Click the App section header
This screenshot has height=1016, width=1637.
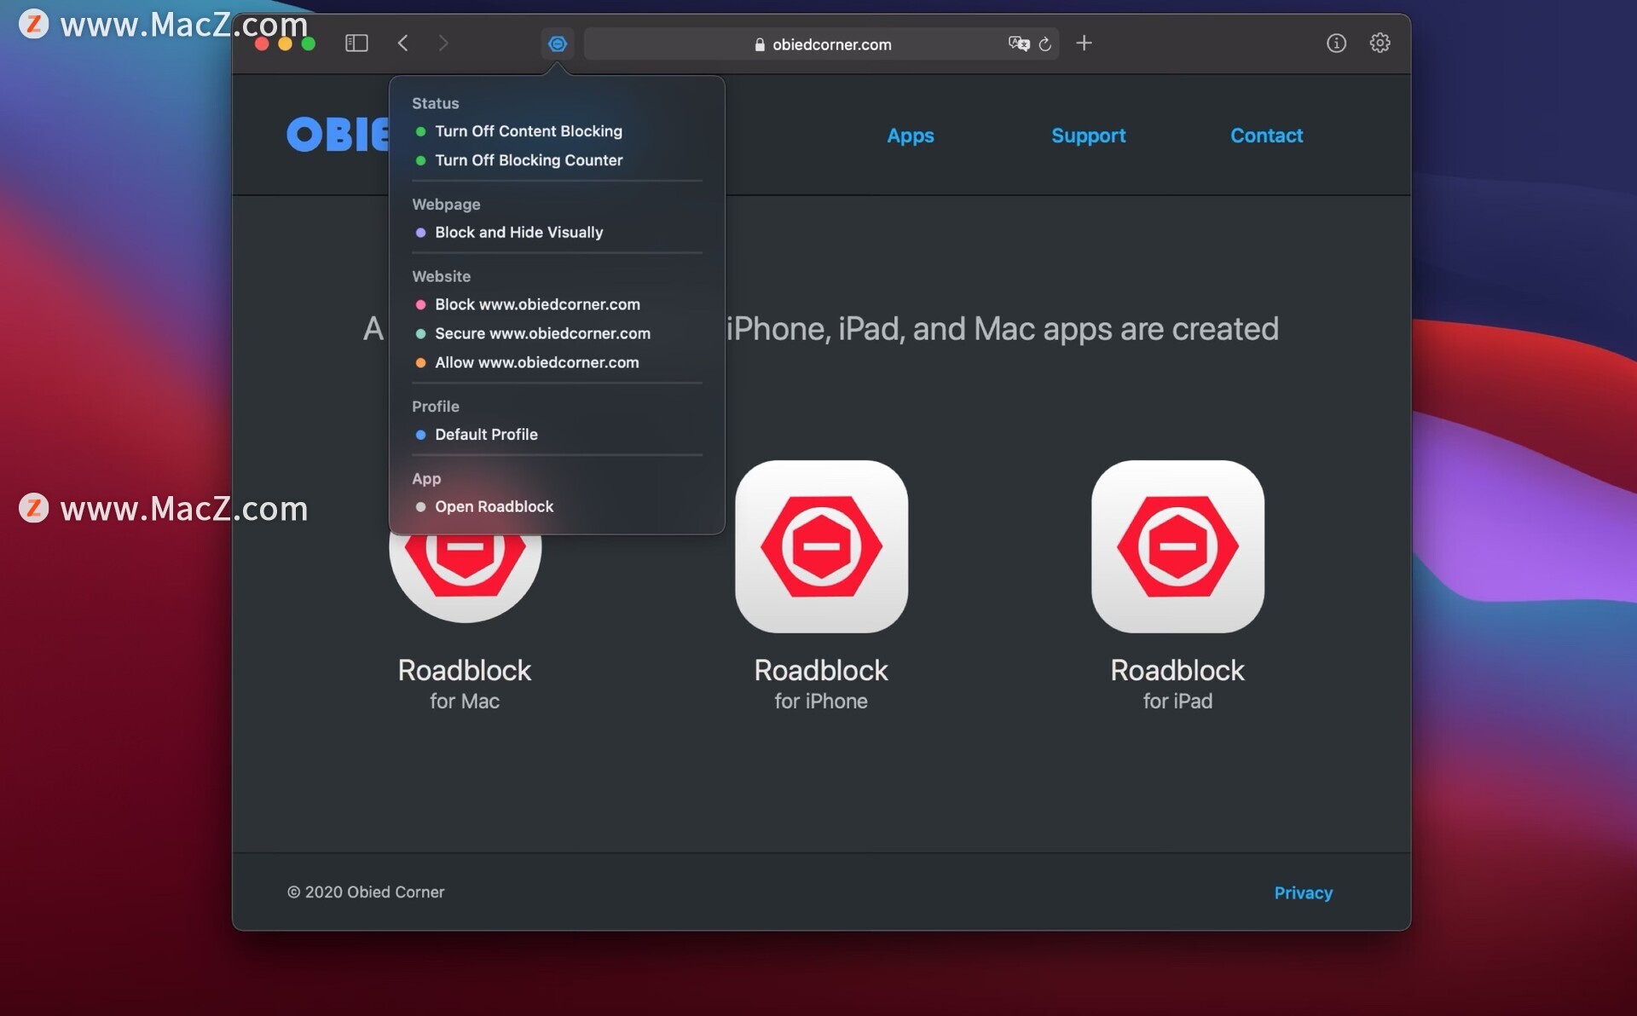point(426,479)
